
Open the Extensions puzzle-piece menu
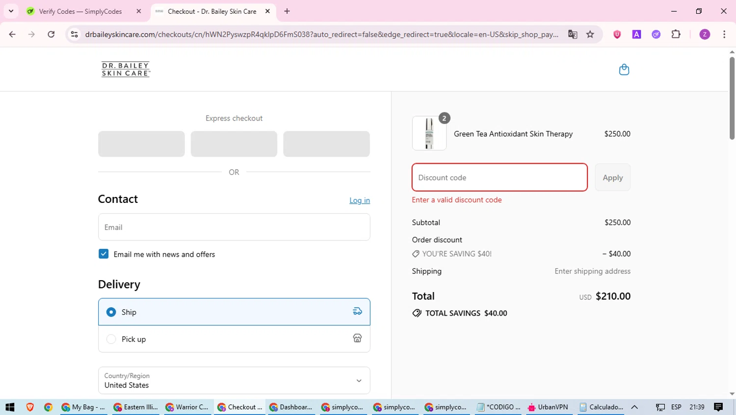pyautogui.click(x=676, y=34)
